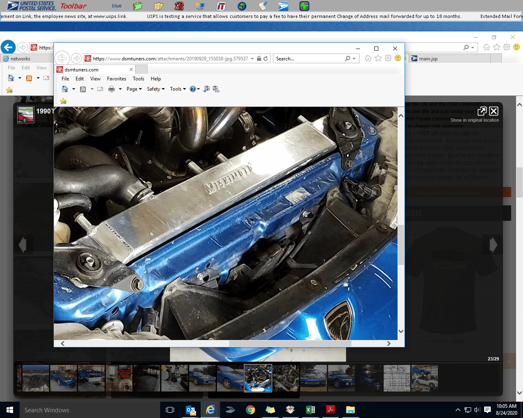Screen dimensions: 523x418
Task: Open address bar autocomplete dropdown arrow
Action: click(253, 59)
